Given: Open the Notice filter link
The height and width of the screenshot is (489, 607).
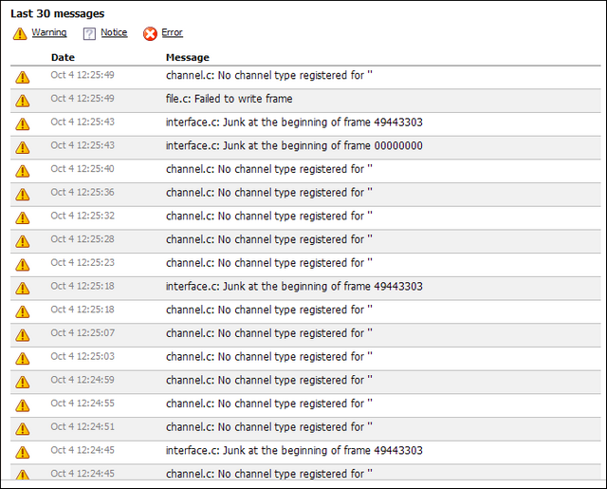Looking at the screenshot, I should coord(114,33).
